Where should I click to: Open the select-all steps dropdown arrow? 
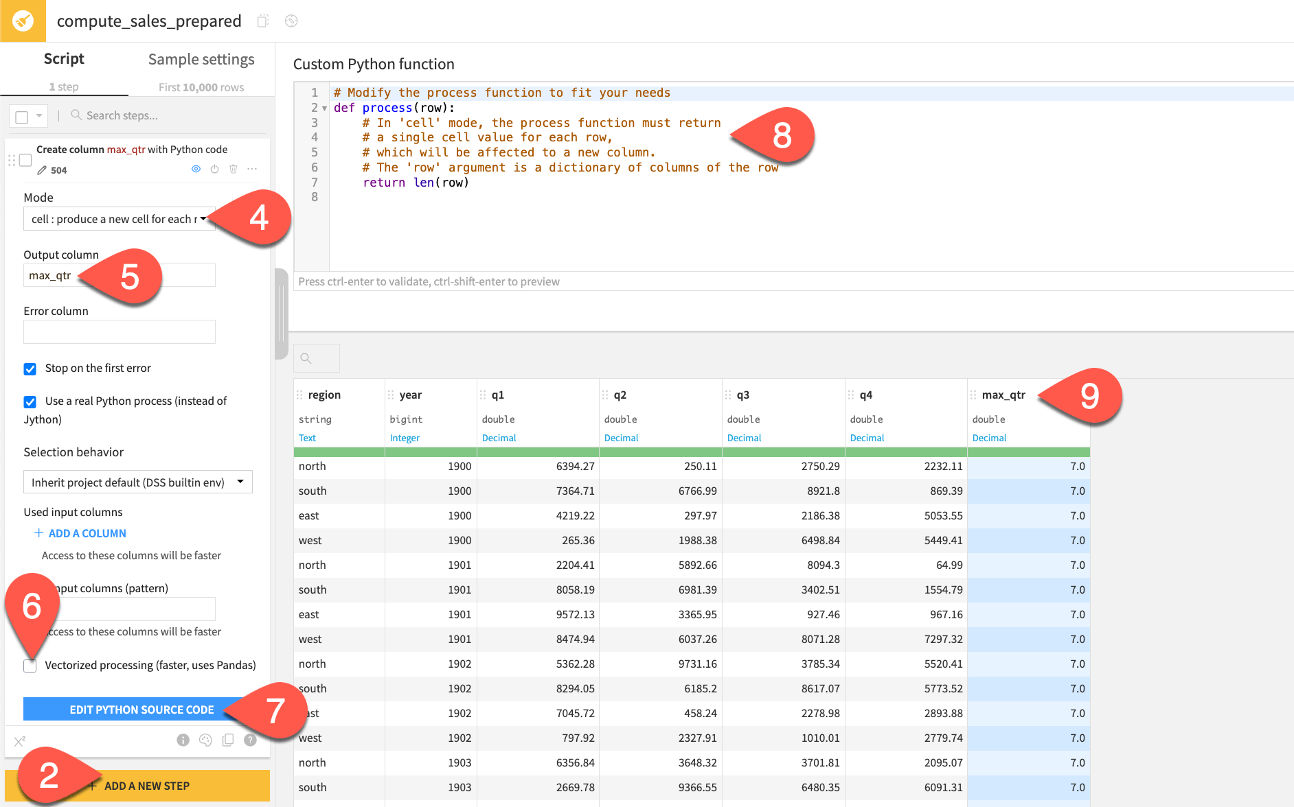pyautogui.click(x=39, y=116)
